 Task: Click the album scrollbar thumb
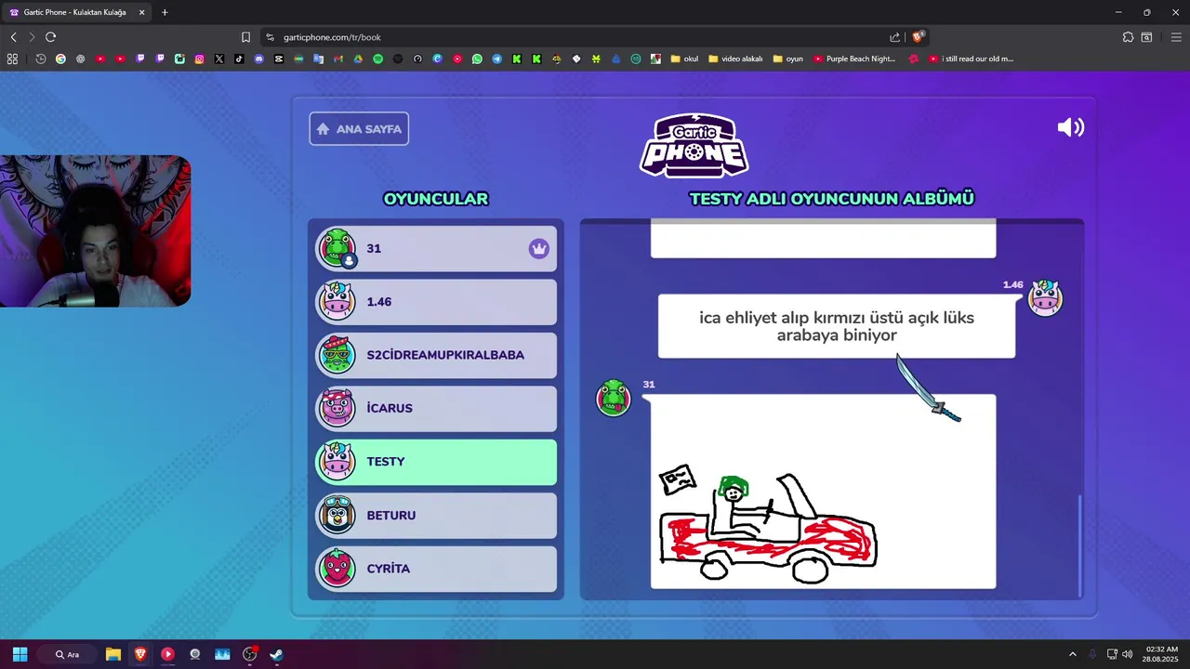click(1079, 546)
